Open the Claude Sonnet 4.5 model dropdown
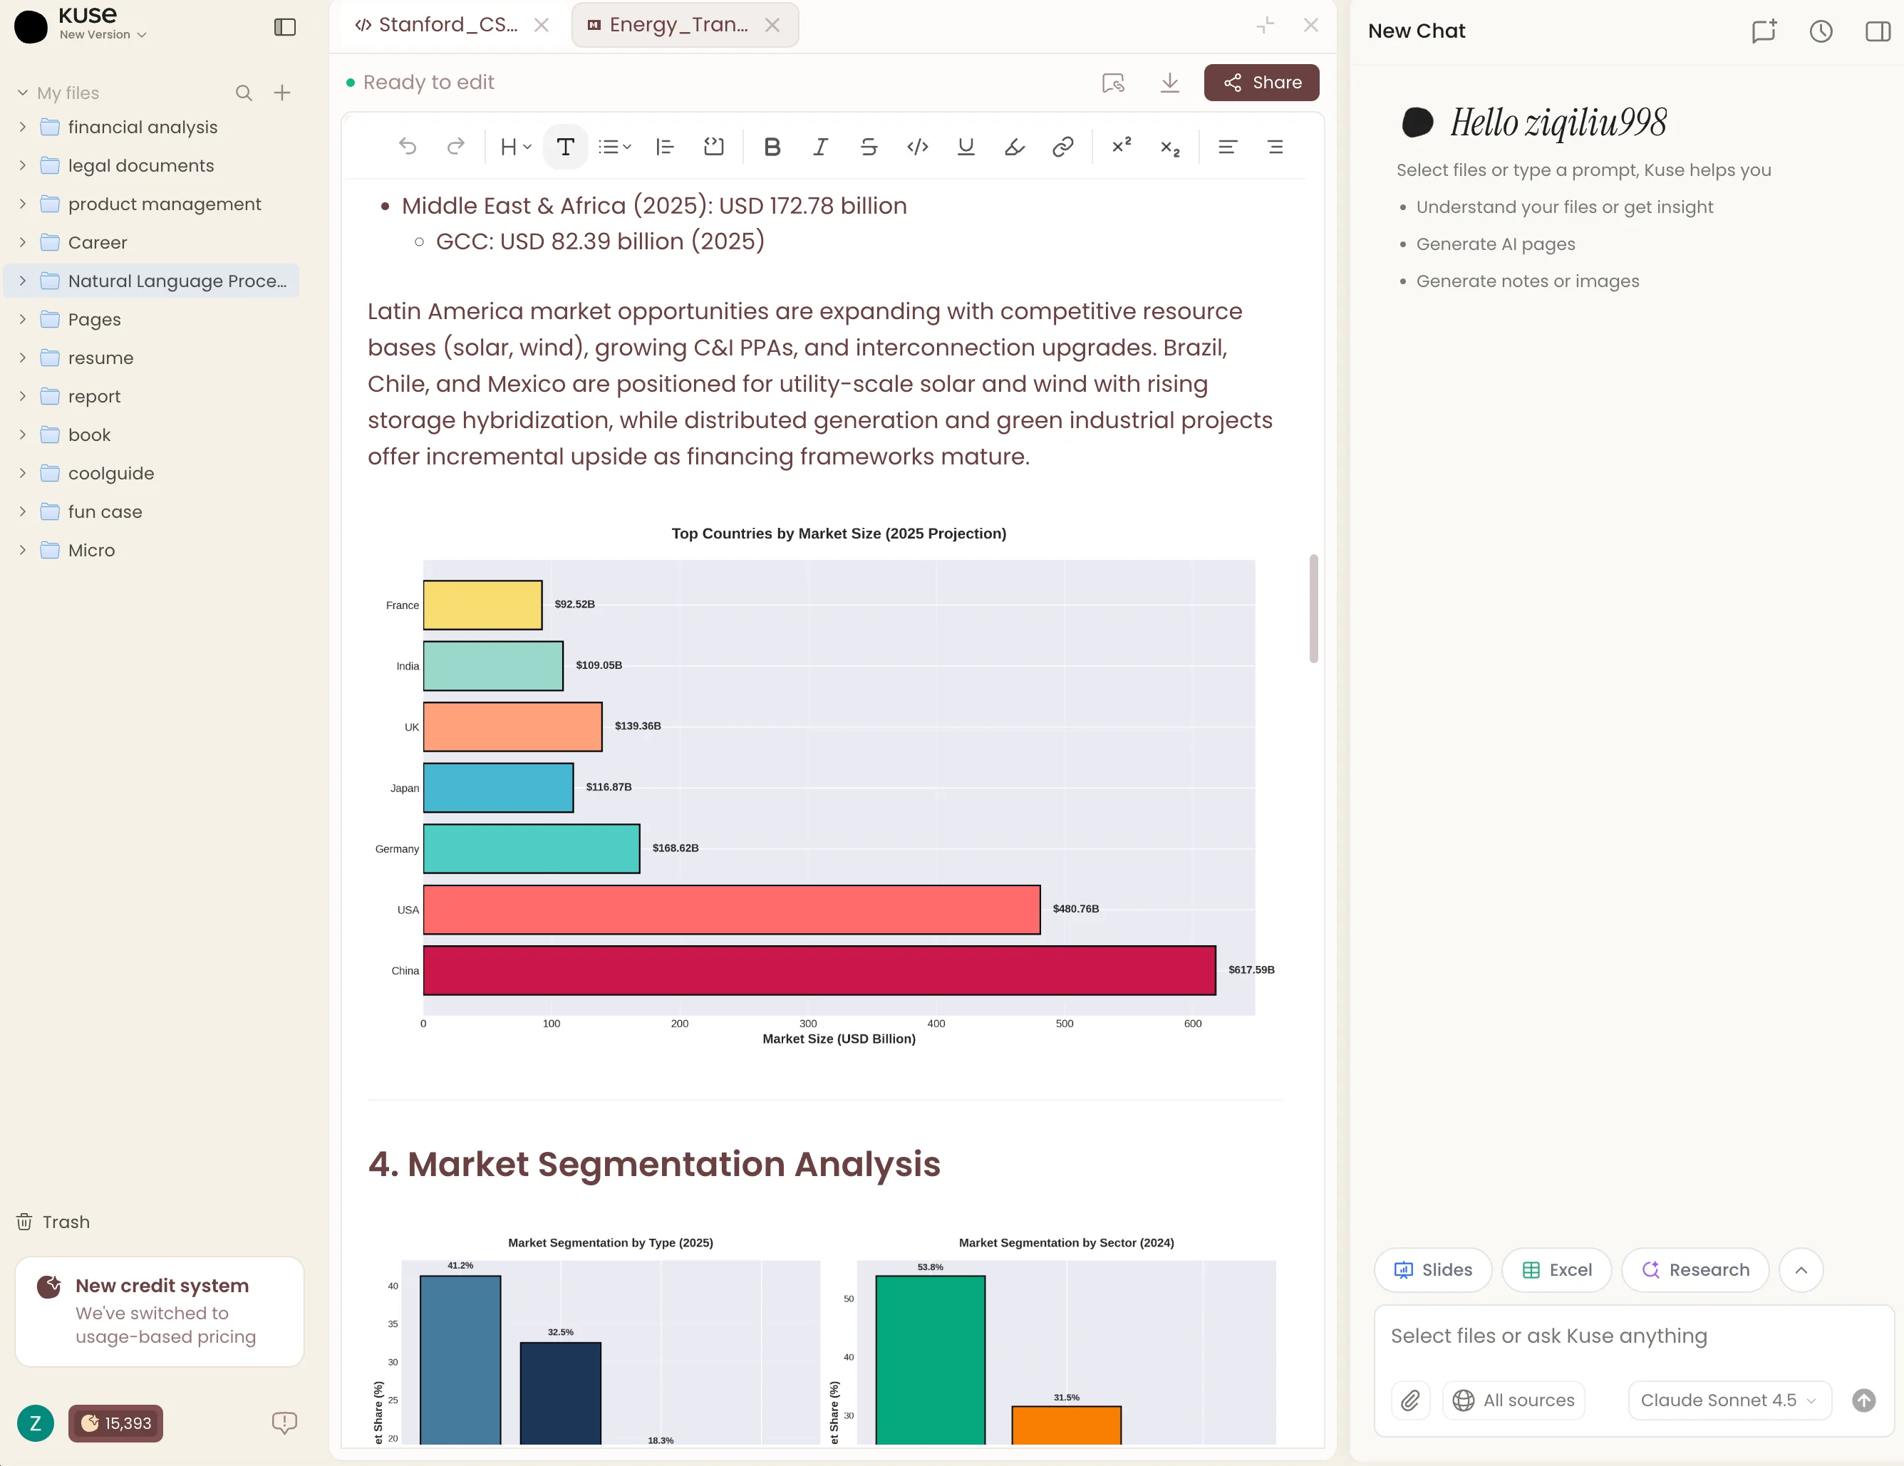Screen dimensions: 1904x1466 pyautogui.click(x=1729, y=1400)
